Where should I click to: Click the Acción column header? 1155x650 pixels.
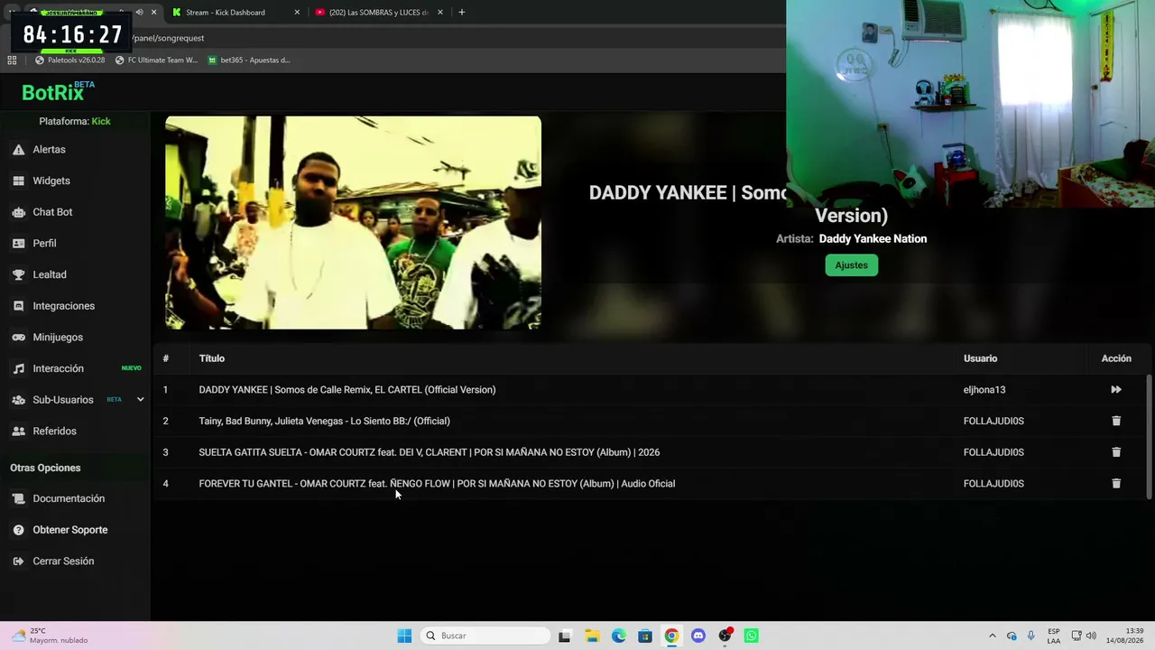click(1116, 358)
